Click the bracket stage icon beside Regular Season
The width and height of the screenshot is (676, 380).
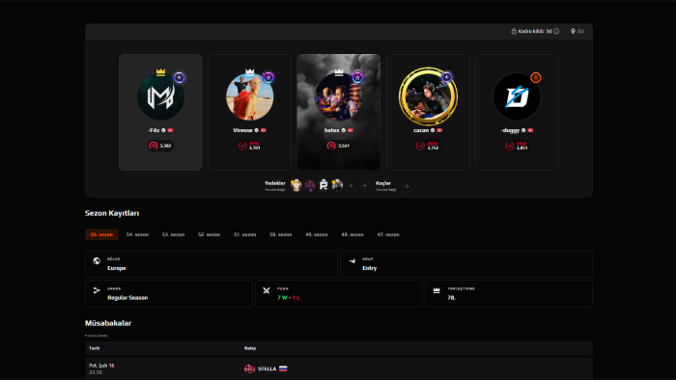pyautogui.click(x=97, y=290)
